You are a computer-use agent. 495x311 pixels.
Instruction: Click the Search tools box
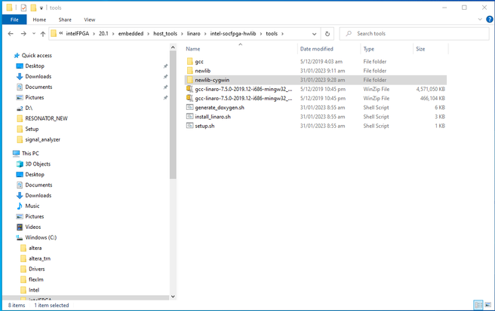tap(414, 34)
